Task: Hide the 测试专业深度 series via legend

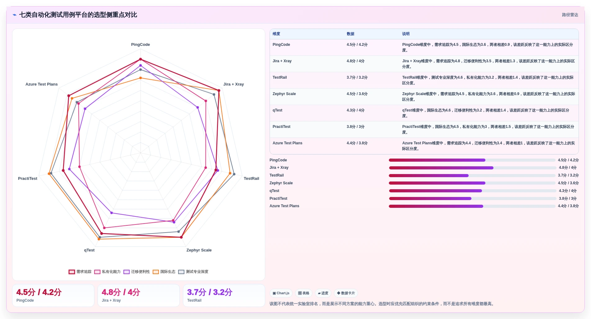Action: click(193, 272)
